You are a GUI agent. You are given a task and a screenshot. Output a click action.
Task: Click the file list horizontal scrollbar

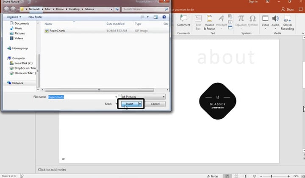point(99,90)
